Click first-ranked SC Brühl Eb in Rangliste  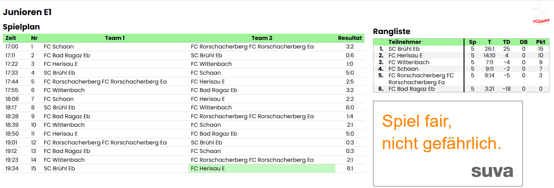[x=404, y=49]
